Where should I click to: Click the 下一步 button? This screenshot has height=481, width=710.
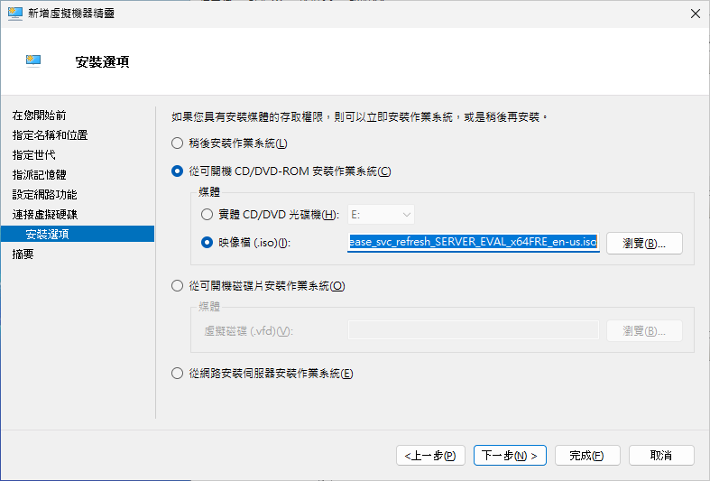[510, 455]
